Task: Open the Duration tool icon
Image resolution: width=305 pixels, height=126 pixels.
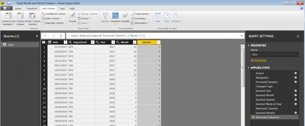Action: click(x=176, y=15)
